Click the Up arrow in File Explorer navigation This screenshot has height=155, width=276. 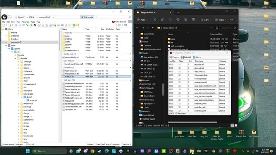(153, 28)
